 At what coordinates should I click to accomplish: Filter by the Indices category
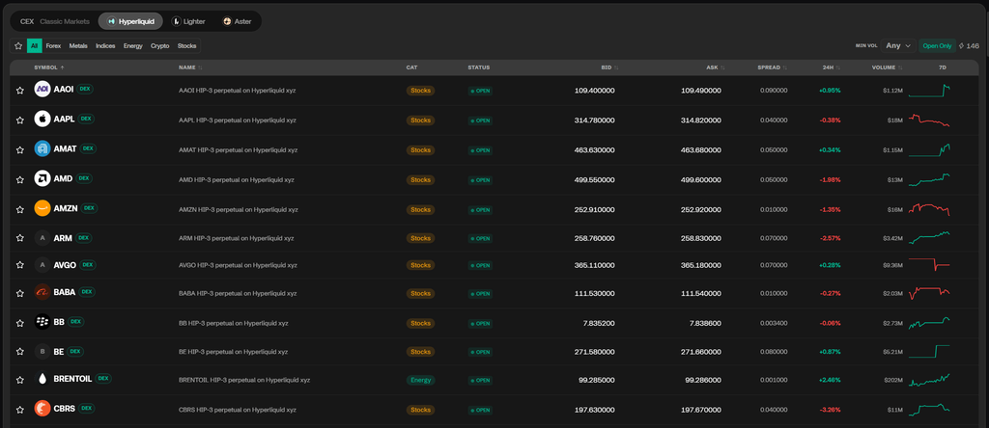point(105,46)
